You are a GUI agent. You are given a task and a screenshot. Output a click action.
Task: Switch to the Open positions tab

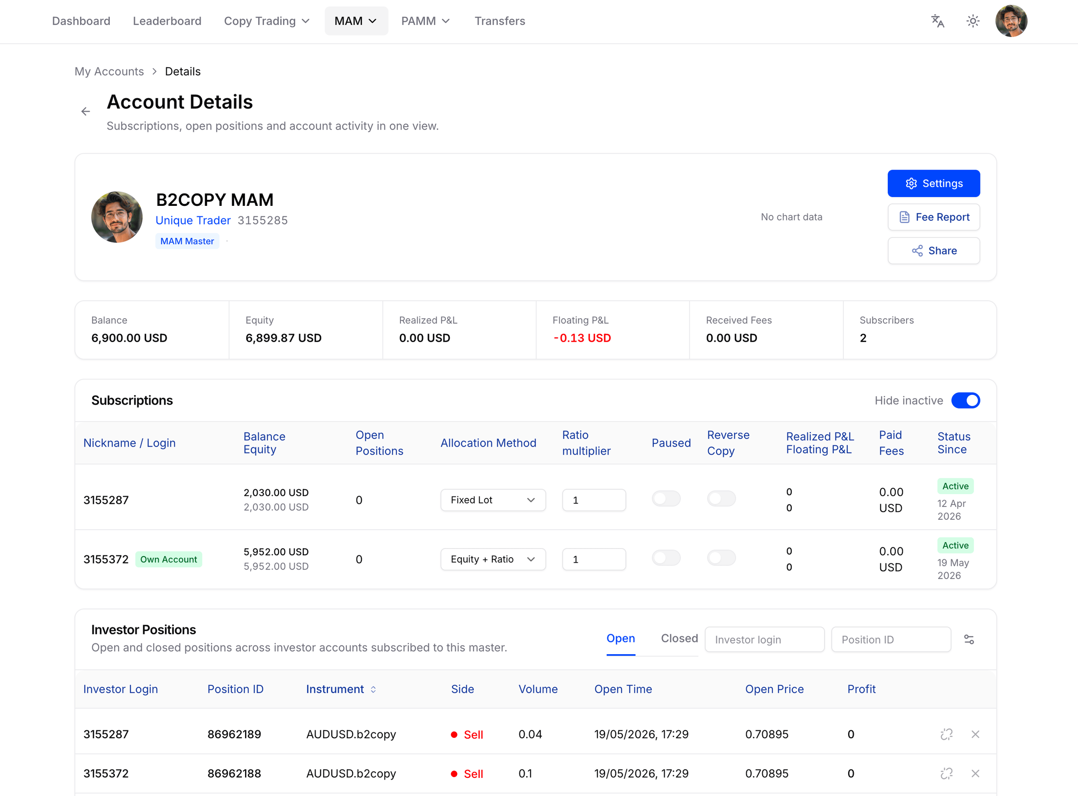(x=621, y=639)
